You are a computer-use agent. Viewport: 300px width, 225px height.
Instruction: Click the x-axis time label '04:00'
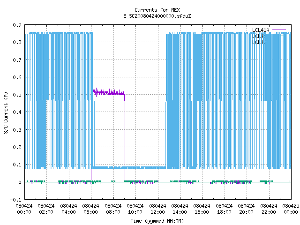68,212
